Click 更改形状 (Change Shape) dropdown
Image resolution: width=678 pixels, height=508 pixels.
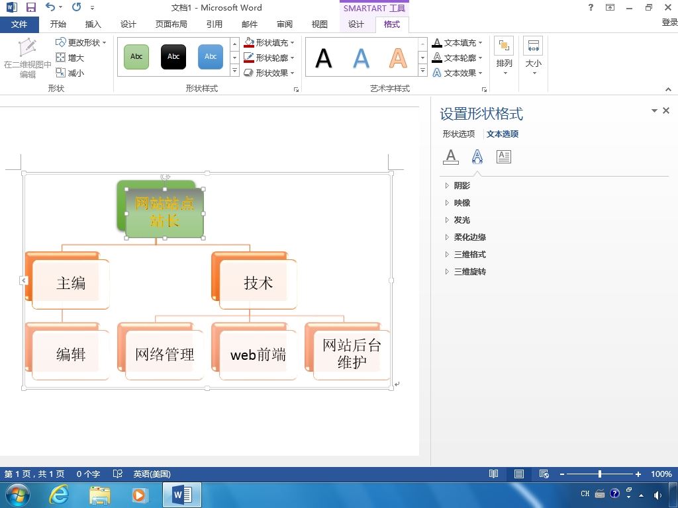click(81, 42)
